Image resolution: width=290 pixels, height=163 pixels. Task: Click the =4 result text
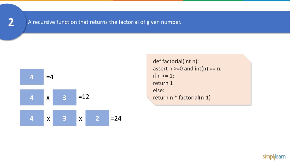coord(50,77)
